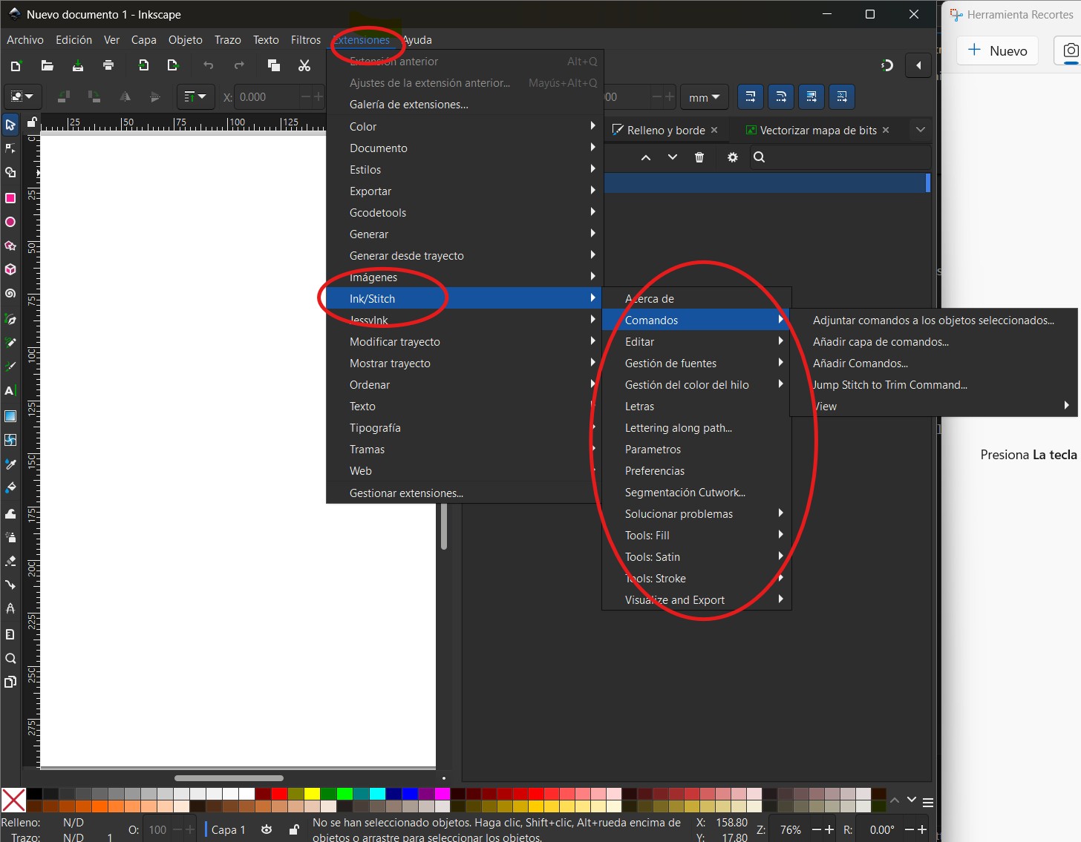Choose Añadir Comandos... menu entry
This screenshot has width=1081, height=842.
(x=933, y=363)
